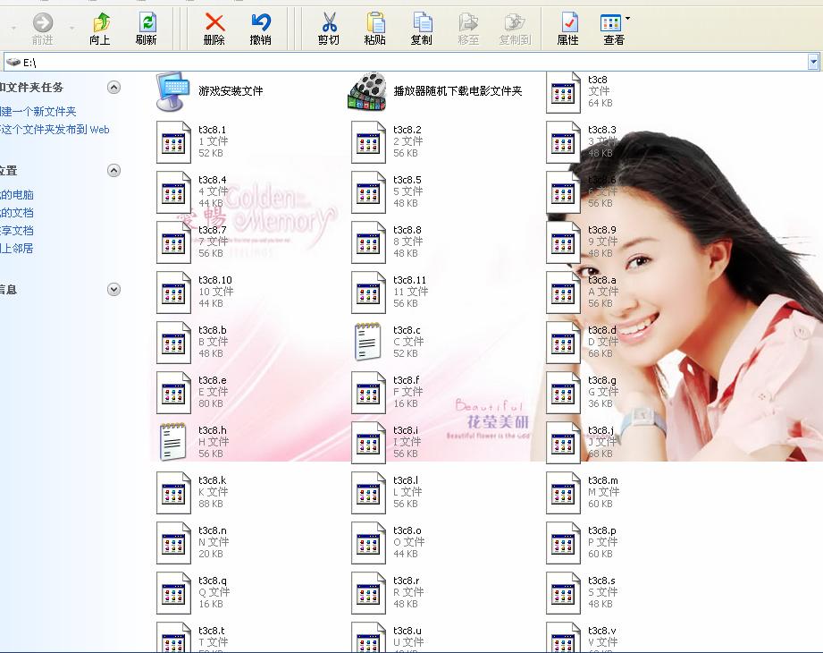Open the 播放器随机下载电影文件夹 folder
Image resolution: width=823 pixels, height=653 pixels.
[367, 91]
